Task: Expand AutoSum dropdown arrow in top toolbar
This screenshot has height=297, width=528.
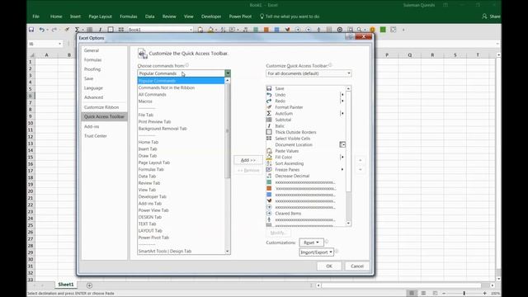Action: point(82,30)
